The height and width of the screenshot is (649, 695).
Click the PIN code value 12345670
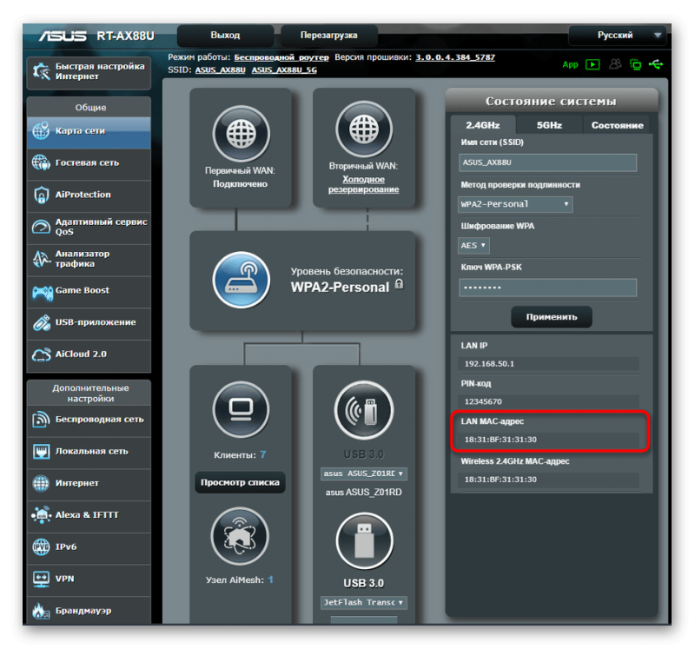coord(483,401)
